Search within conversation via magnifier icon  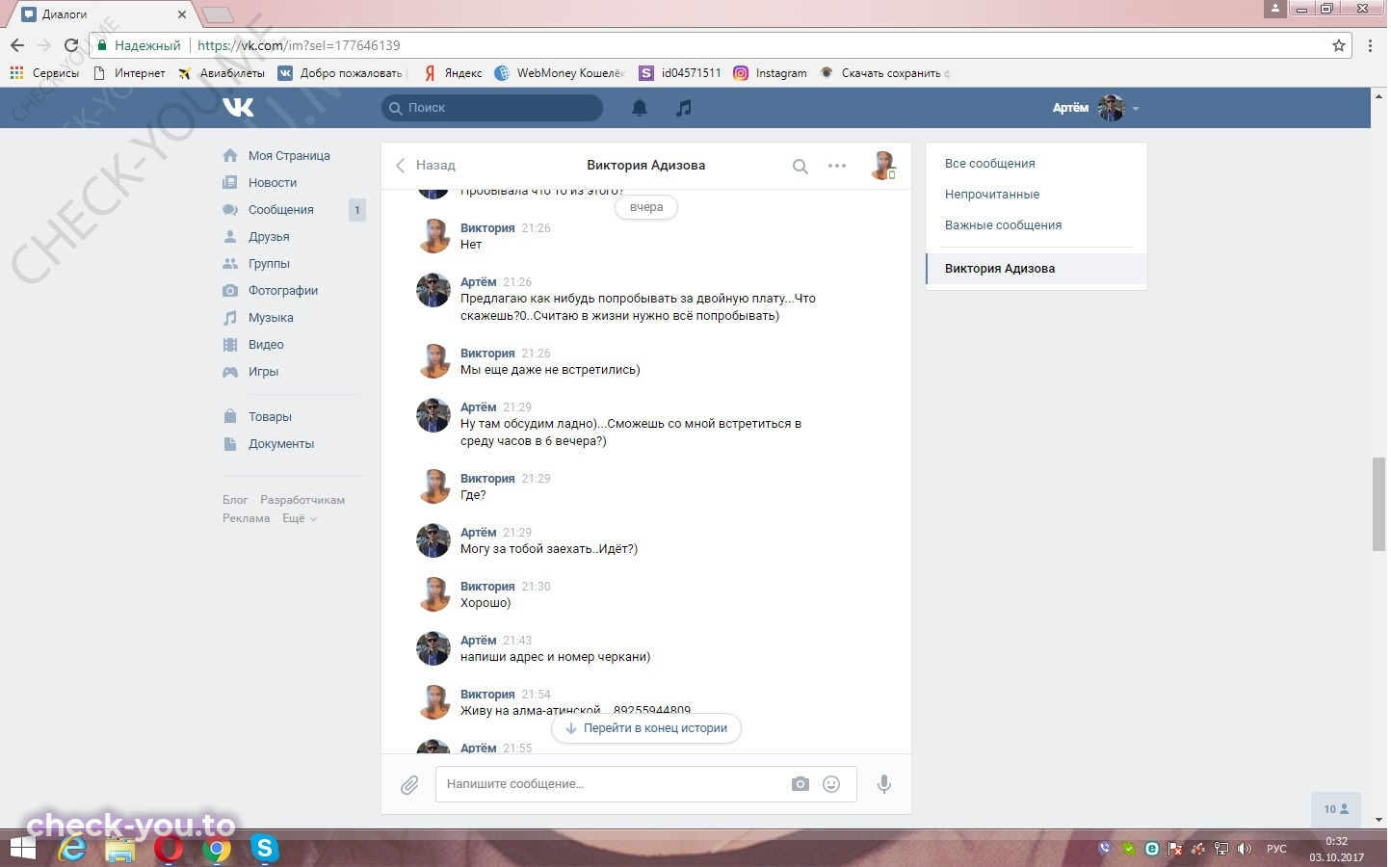coord(800,166)
